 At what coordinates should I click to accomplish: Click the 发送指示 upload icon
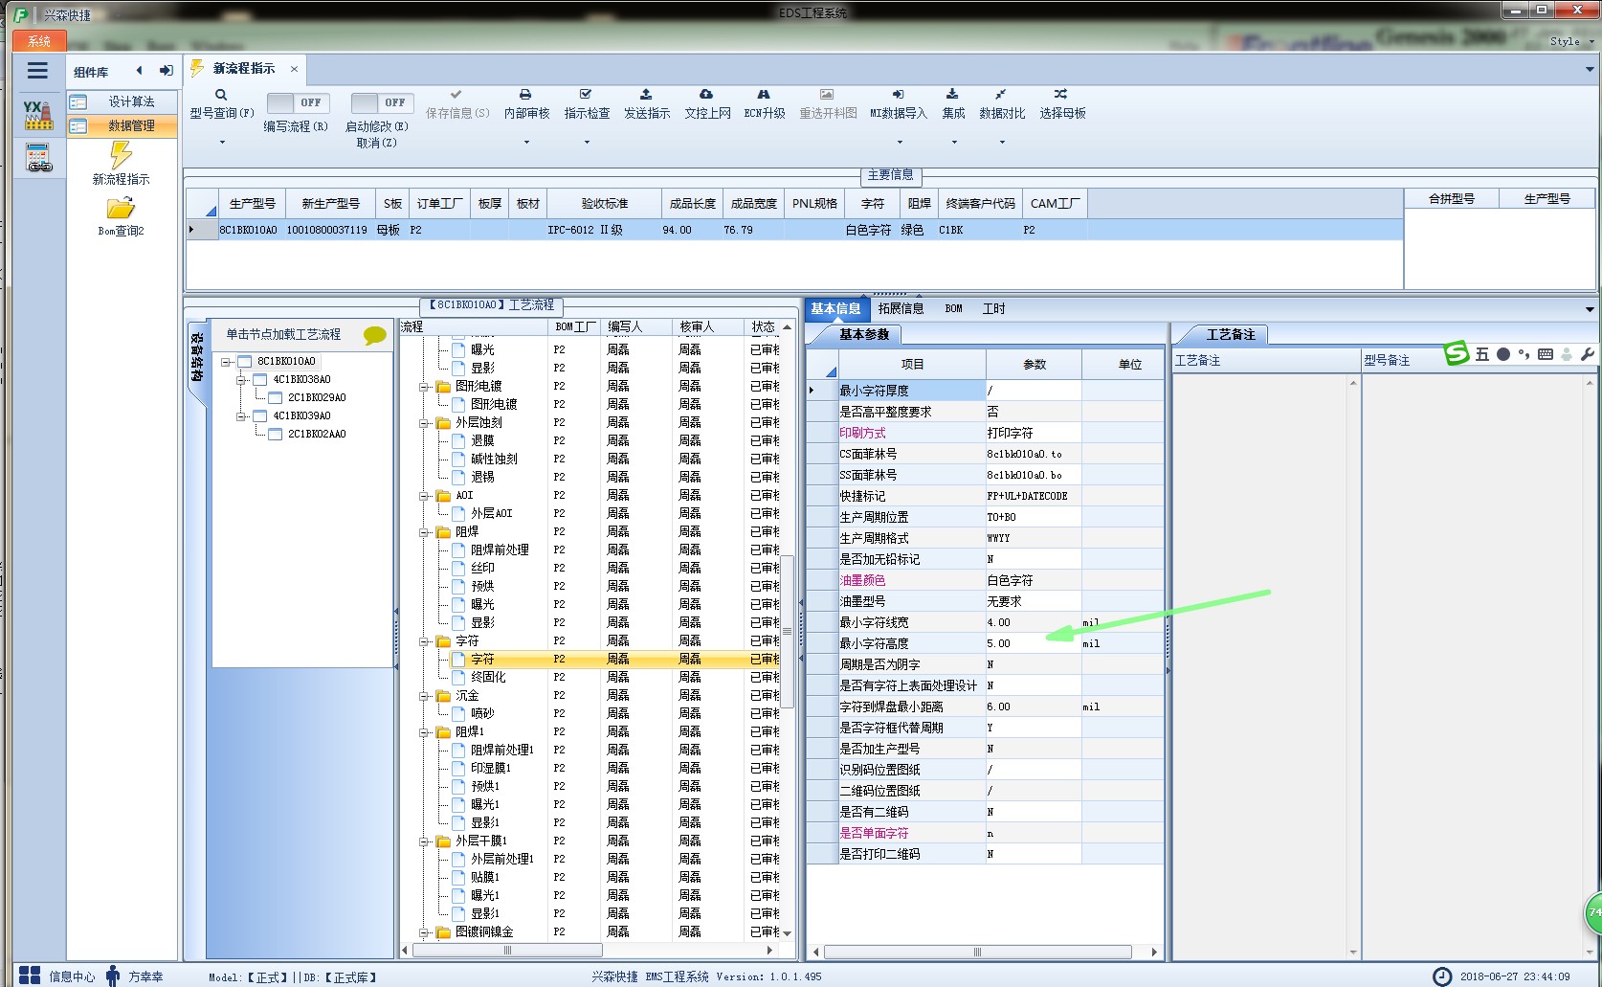point(646,95)
